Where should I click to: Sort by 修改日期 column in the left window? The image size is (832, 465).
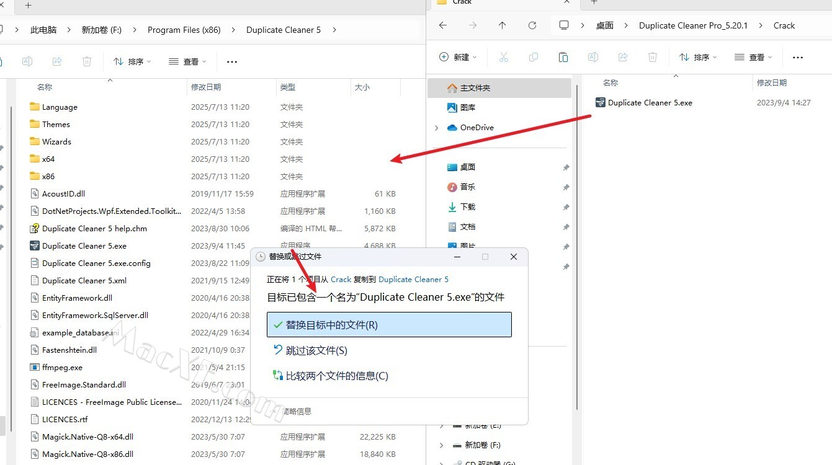coord(206,87)
